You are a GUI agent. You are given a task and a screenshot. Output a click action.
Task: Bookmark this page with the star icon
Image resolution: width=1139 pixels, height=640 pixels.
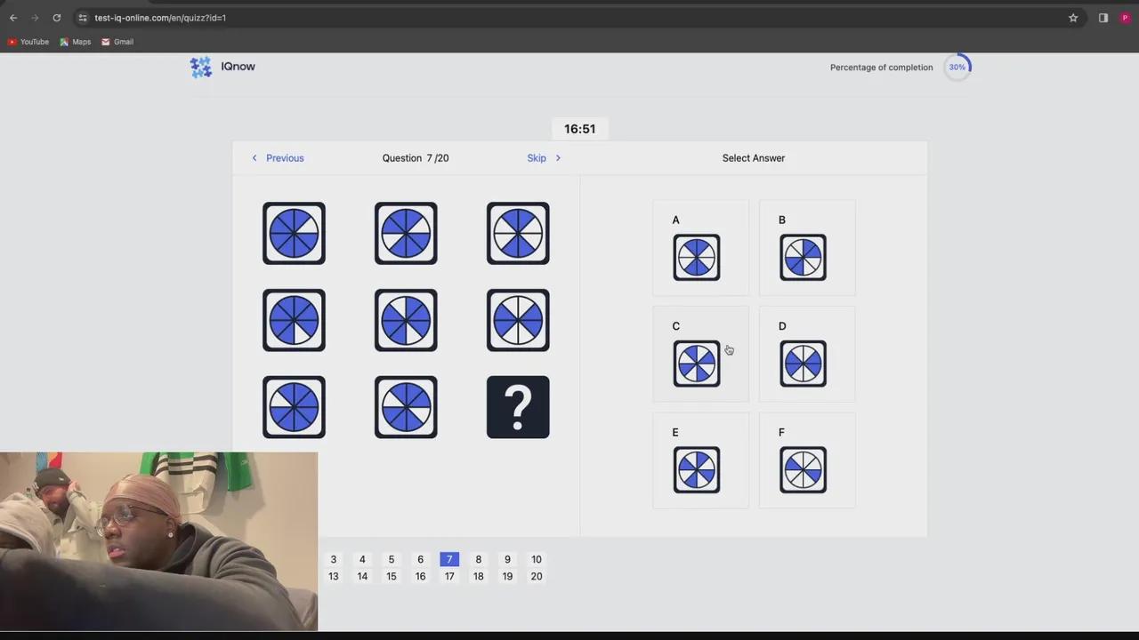coord(1073,18)
